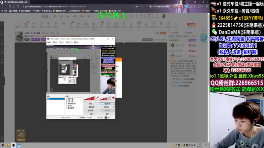The height and width of the screenshot is (148, 264).
Task: Open the 书签 bookmarks star in the bookmarks bar
Action: click(4, 11)
